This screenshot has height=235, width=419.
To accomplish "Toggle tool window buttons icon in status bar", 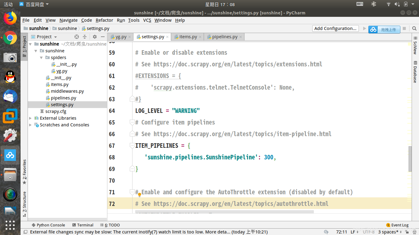I will (x=25, y=232).
